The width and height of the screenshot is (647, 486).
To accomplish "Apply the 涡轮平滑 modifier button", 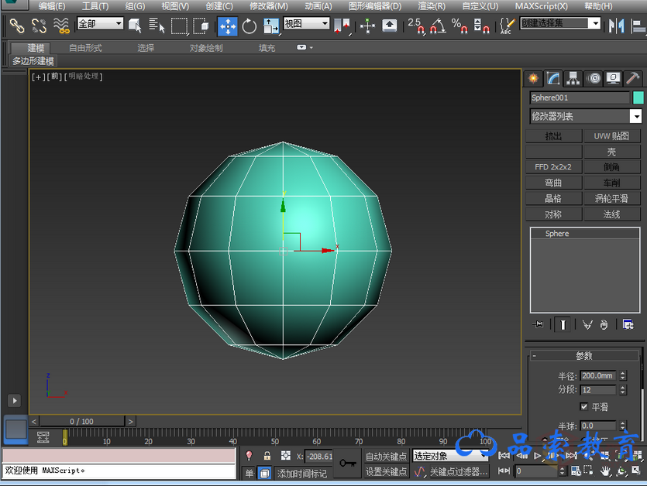I will pyautogui.click(x=611, y=199).
